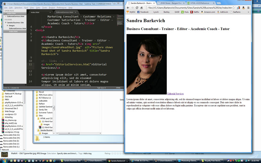The height and width of the screenshot is (163, 261).
Task: Expand Images folder in Sublime sidebar
Action: pos(7,25)
